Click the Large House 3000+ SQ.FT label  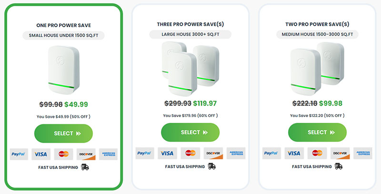coord(190,34)
